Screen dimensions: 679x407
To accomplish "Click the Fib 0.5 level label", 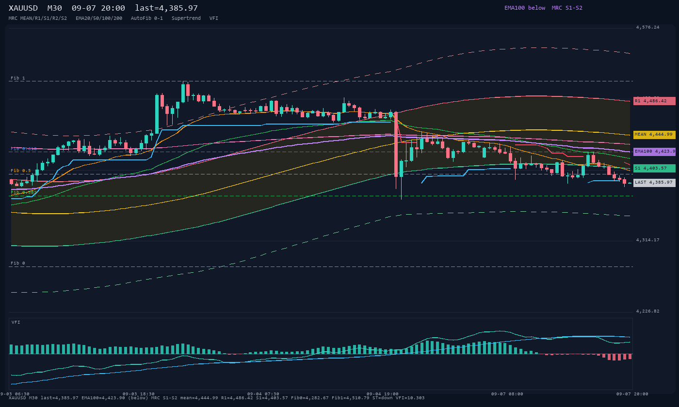I will point(21,171).
